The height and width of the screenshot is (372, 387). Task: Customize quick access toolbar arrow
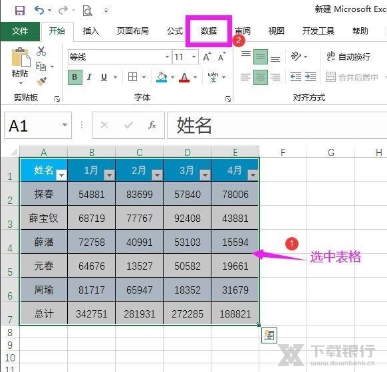106,11
